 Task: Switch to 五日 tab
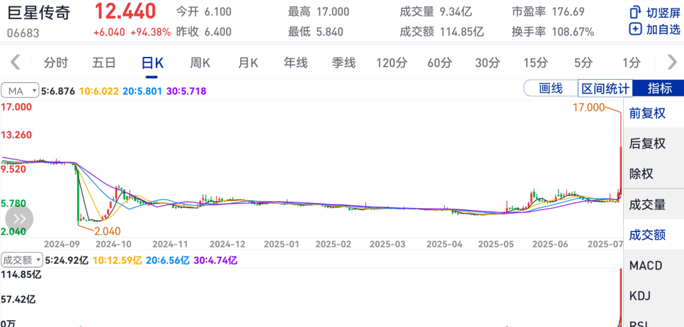pos(104,63)
